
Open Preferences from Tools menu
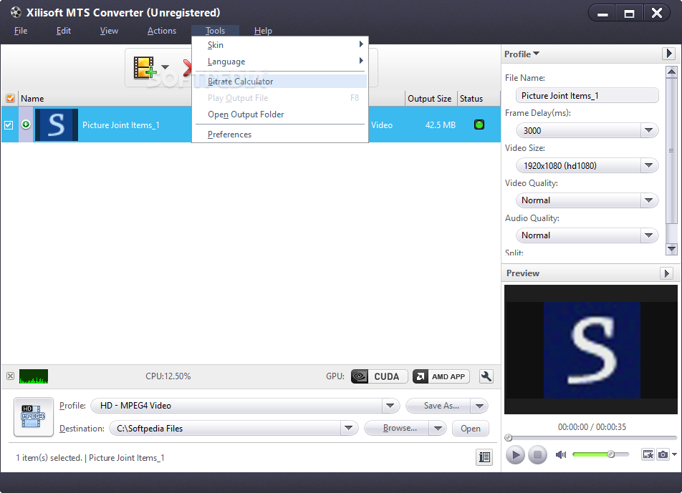point(281,135)
